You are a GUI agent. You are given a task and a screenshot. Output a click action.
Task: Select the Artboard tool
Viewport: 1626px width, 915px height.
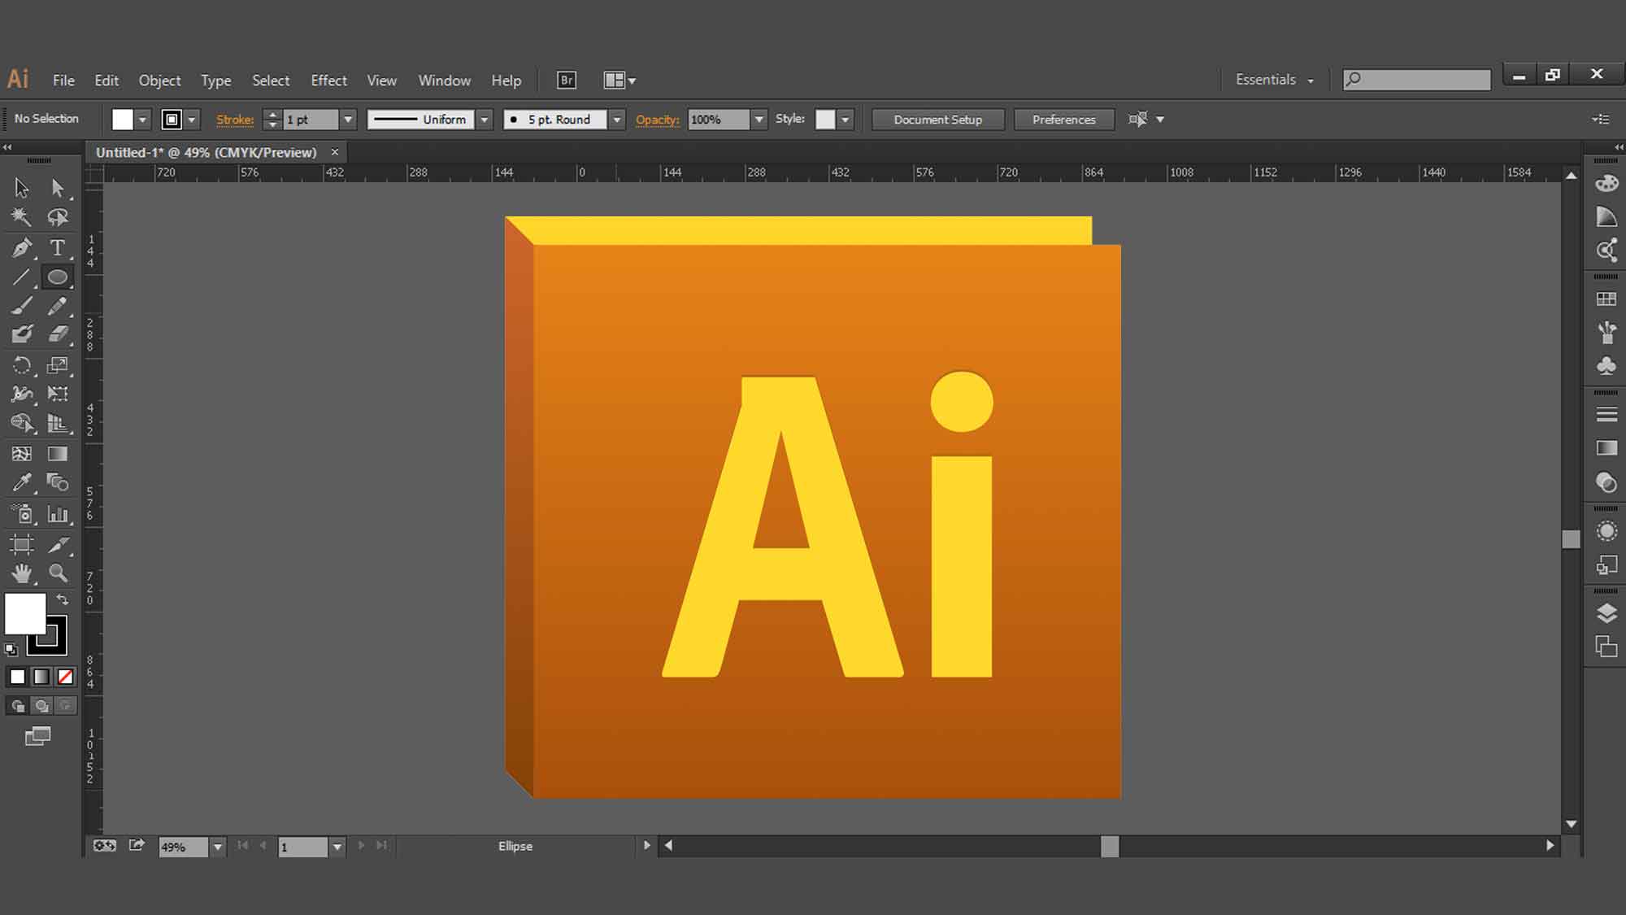[22, 544]
